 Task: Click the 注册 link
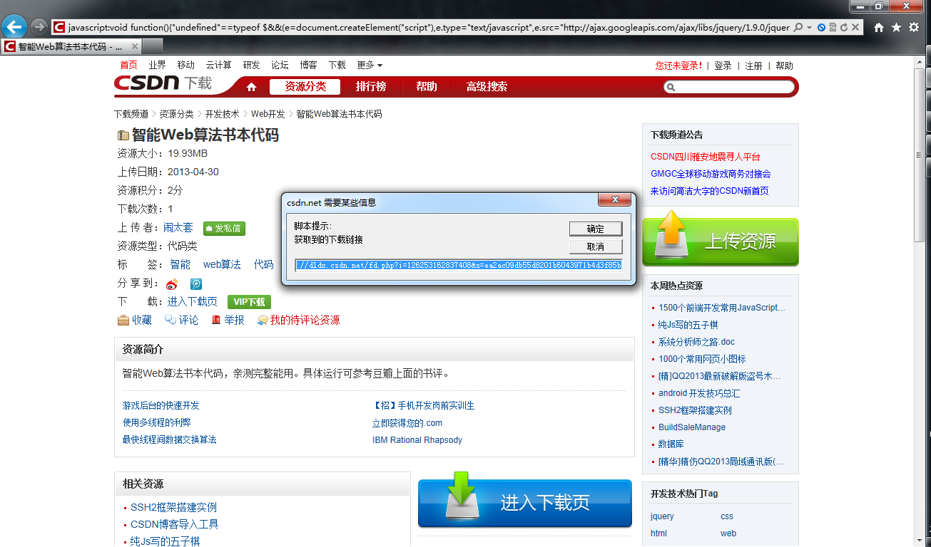[753, 66]
